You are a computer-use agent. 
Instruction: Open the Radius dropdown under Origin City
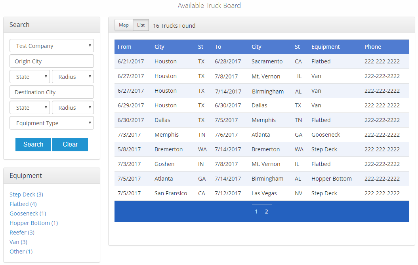(x=73, y=77)
